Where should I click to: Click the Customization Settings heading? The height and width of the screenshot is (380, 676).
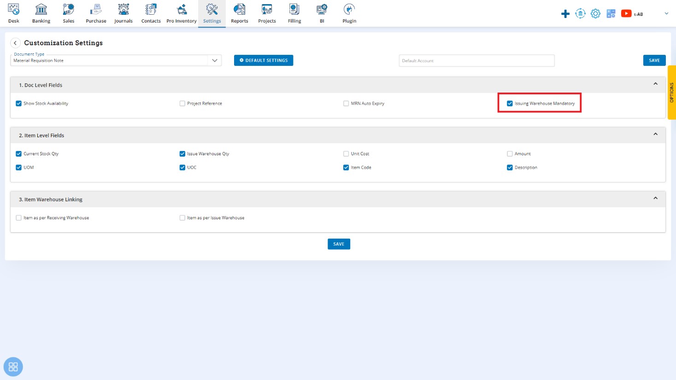[x=64, y=43]
